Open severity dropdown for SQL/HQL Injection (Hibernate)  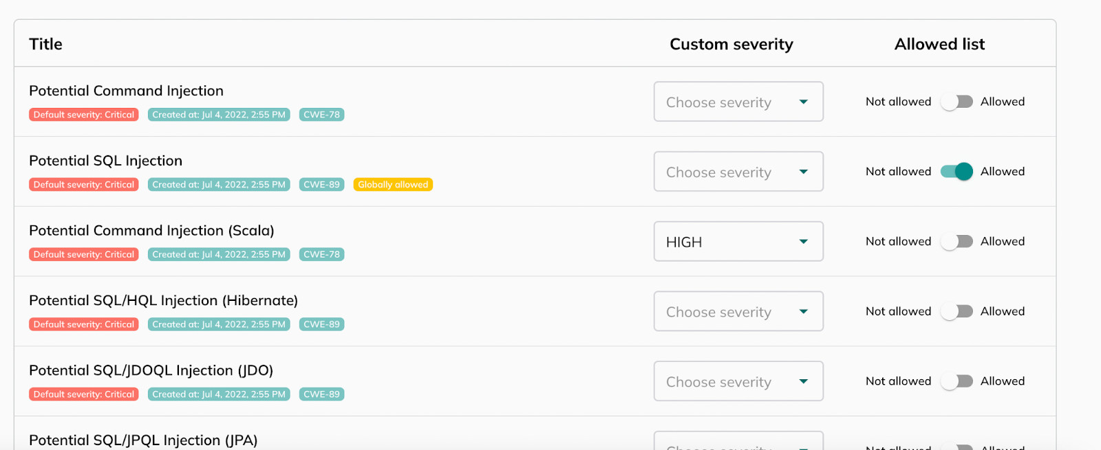coord(738,311)
